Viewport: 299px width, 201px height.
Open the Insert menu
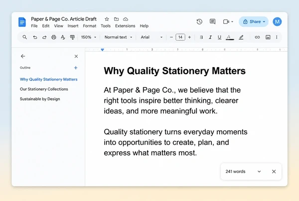73,26
